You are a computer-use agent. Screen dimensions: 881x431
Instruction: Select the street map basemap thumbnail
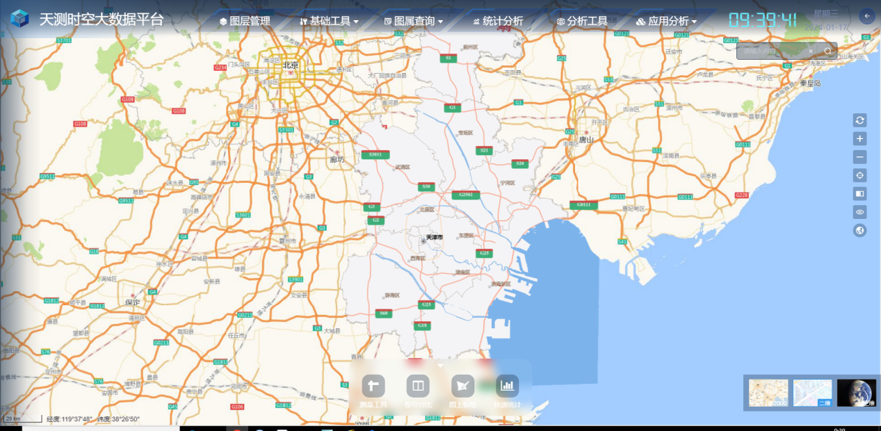[768, 393]
